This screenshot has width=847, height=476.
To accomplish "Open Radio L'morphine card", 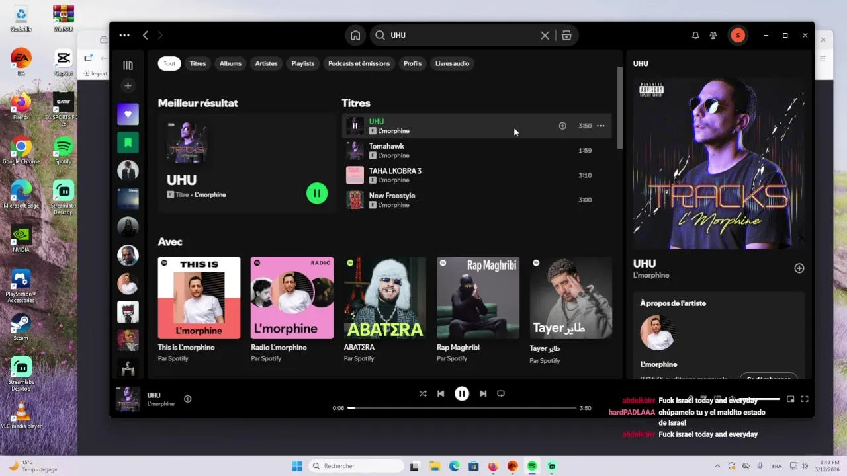I will pos(292,309).
